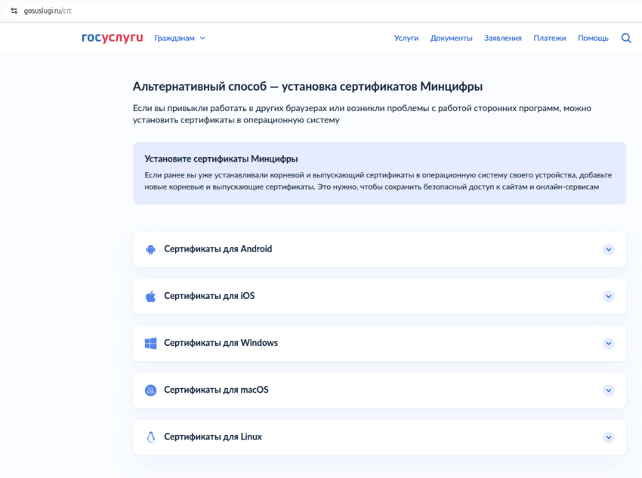Select the Сертификаты для Android title
The height and width of the screenshot is (478, 642).
(218, 249)
